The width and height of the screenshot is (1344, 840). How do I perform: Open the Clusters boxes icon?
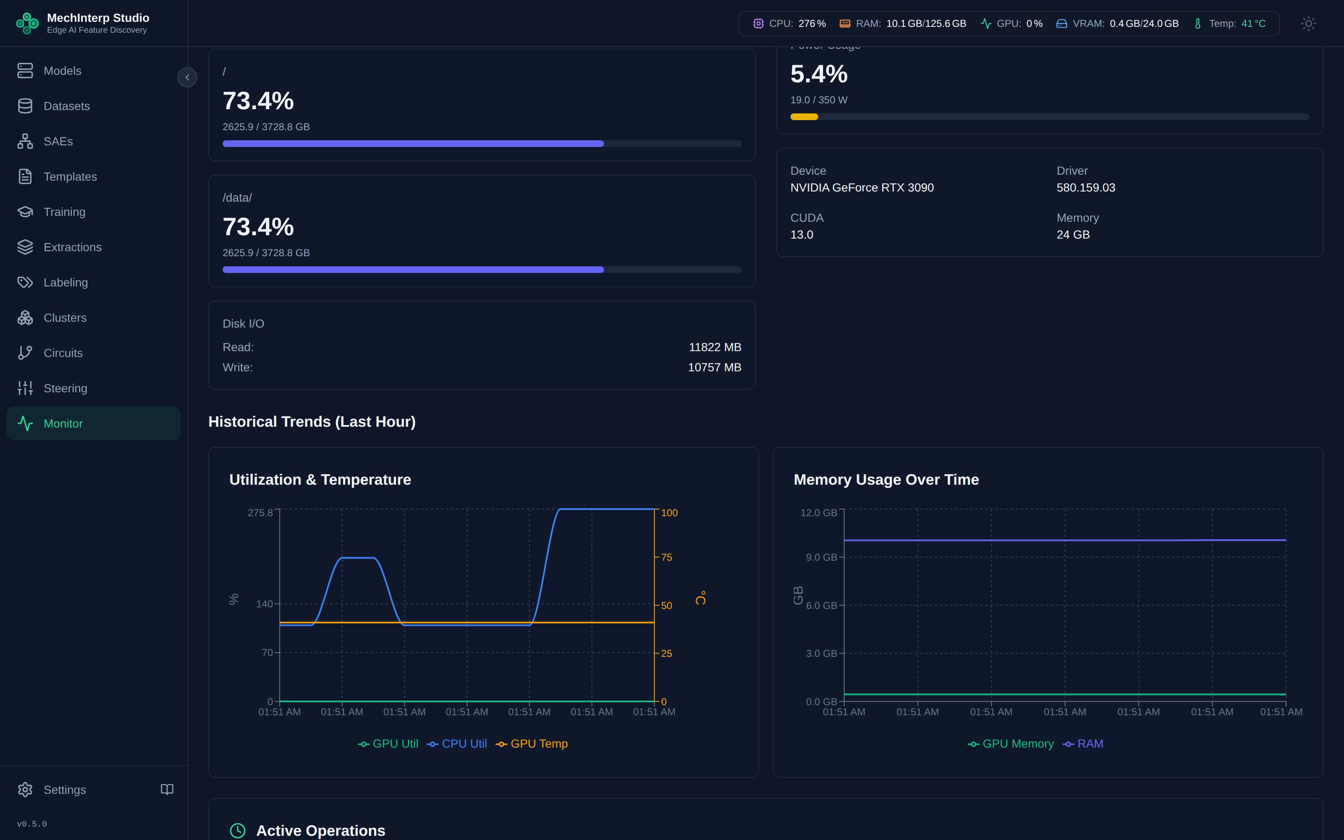[x=25, y=318]
